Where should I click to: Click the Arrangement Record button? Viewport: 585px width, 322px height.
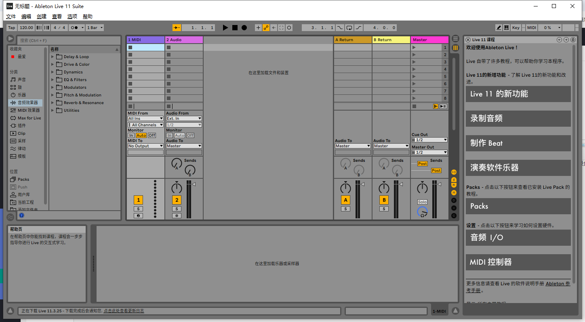tap(244, 27)
